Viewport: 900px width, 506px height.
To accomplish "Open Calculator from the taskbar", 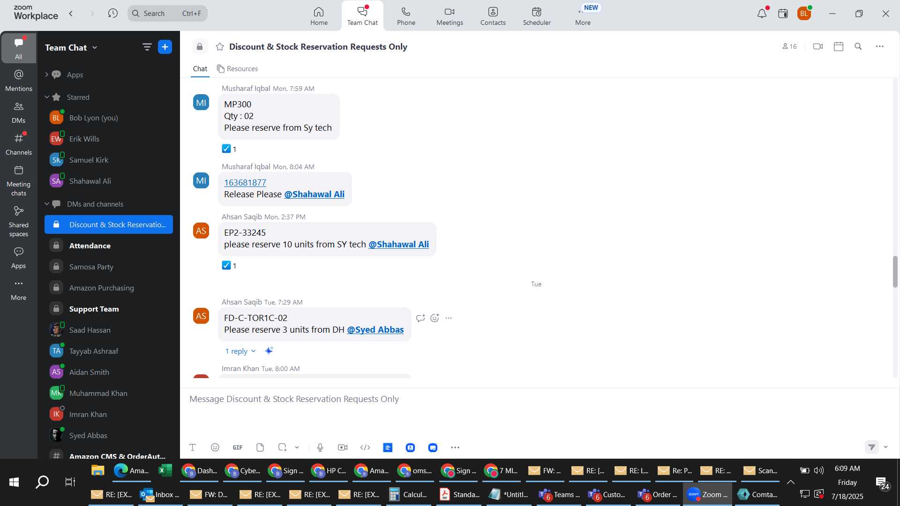I will tap(408, 495).
